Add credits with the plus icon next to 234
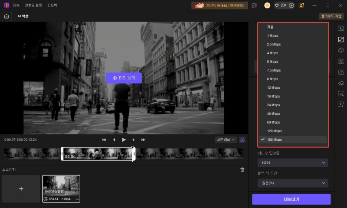This screenshot has width=347, height=208. [x=291, y=5]
